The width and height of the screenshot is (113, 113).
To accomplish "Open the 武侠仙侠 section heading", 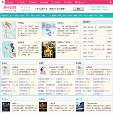I will click(x=42, y=99).
